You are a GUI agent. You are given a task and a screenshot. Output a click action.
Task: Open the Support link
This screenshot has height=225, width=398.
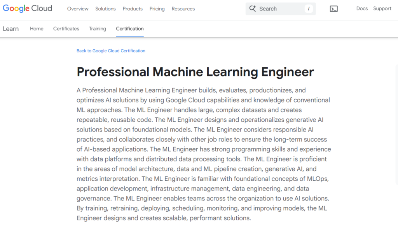tap(382, 9)
